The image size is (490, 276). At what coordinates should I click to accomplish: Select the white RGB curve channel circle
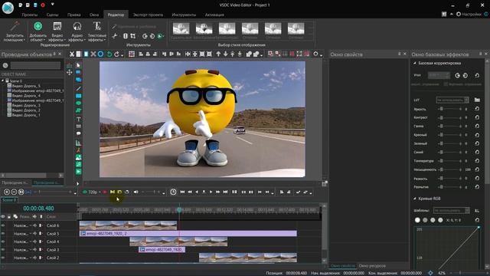(x=417, y=220)
